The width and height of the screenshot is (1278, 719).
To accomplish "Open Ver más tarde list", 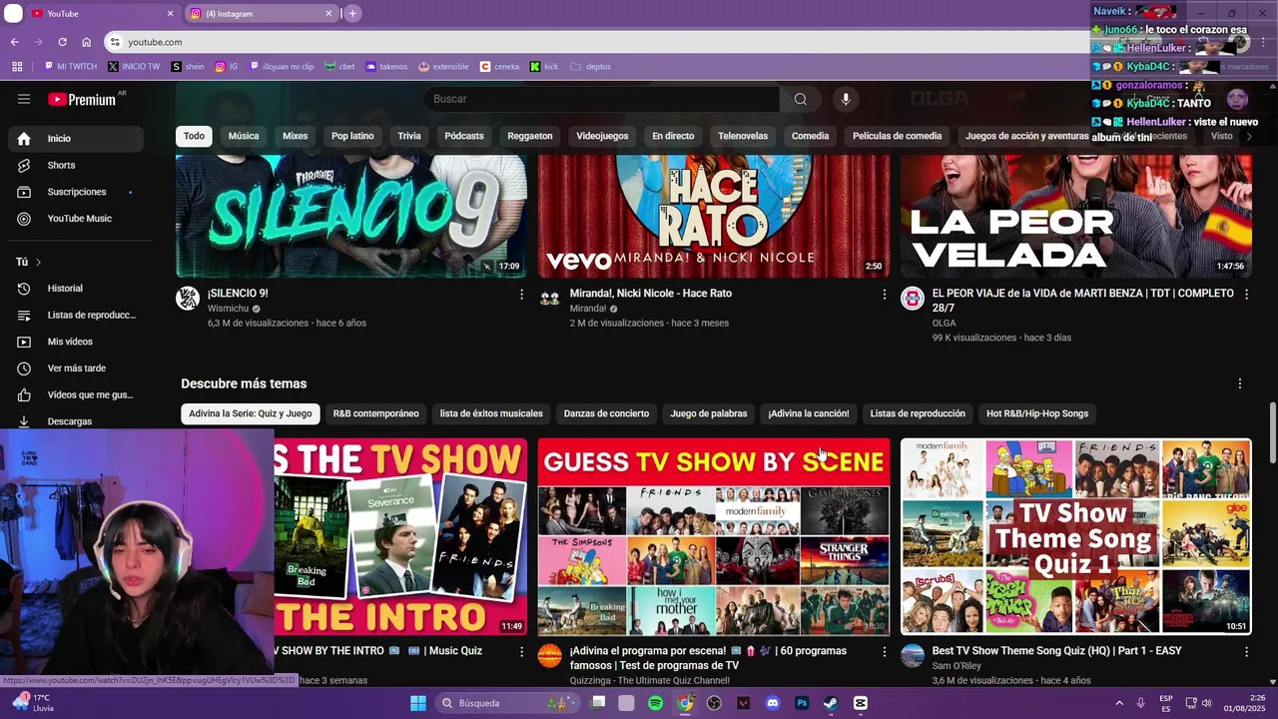I will [x=75, y=368].
